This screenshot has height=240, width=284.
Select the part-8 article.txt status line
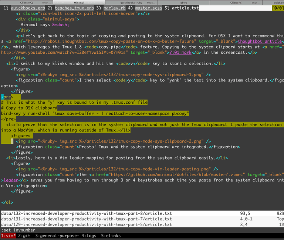142,213
